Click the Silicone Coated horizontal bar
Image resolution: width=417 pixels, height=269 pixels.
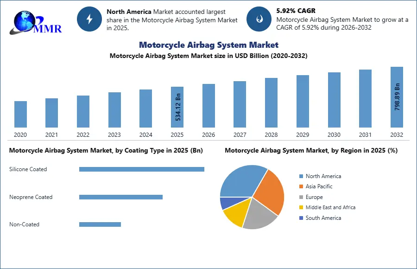(x=141, y=169)
